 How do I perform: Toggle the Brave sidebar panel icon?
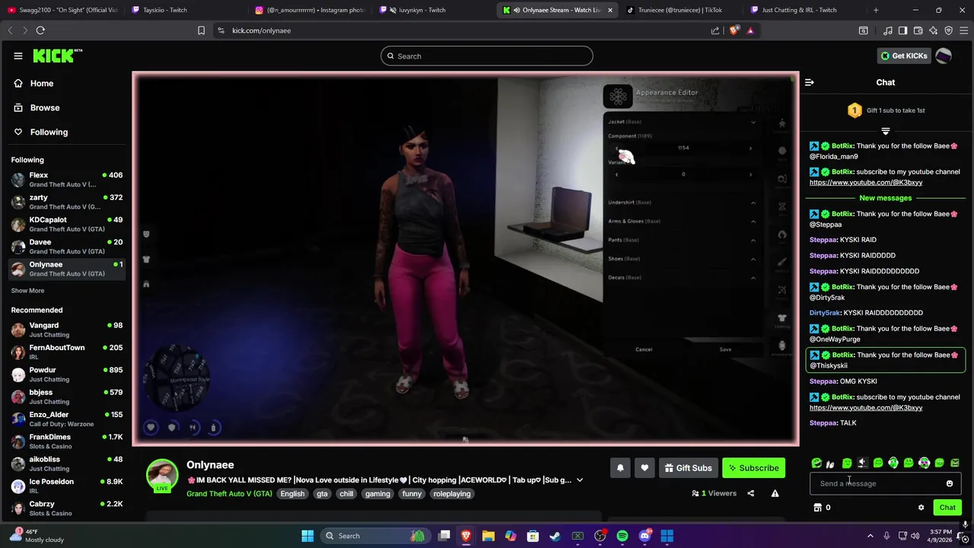pyautogui.click(x=902, y=30)
